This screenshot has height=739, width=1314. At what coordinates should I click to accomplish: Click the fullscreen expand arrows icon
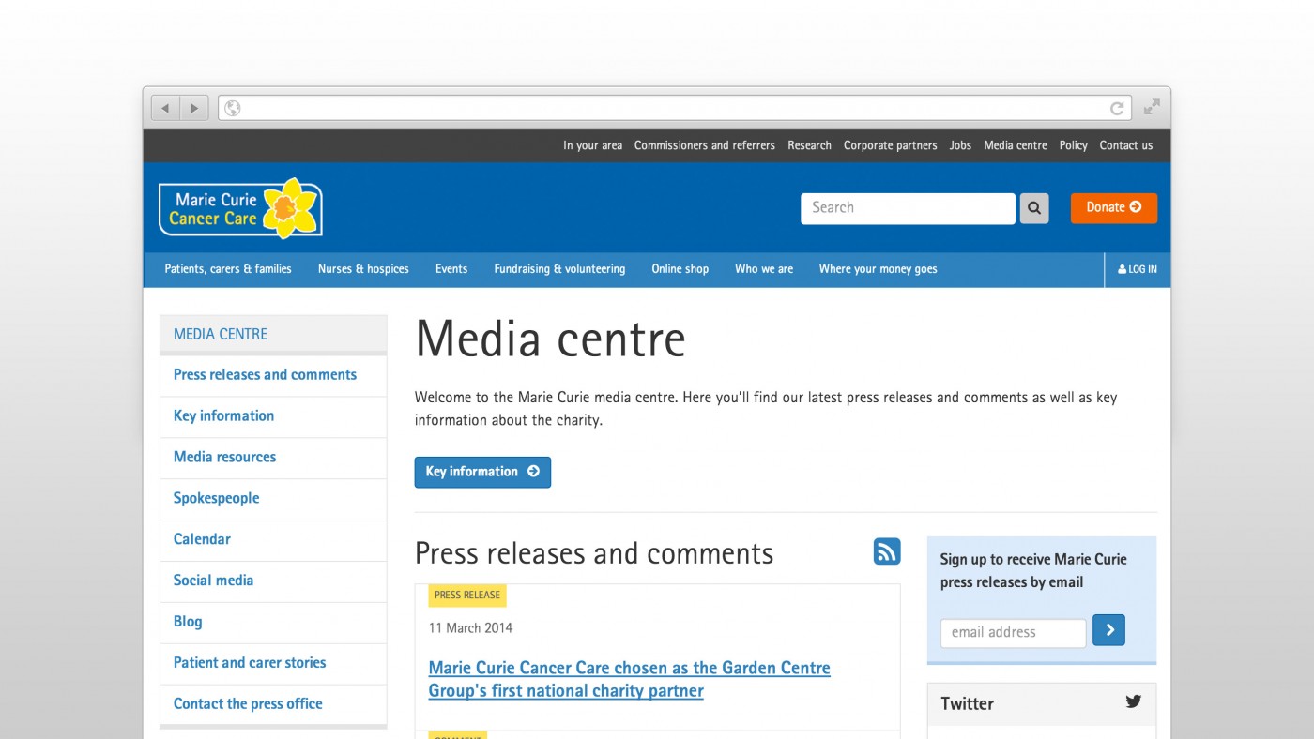(x=1152, y=107)
